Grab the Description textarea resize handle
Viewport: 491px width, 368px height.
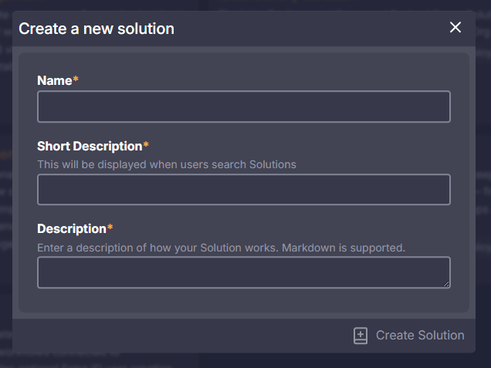pyautogui.click(x=445, y=284)
